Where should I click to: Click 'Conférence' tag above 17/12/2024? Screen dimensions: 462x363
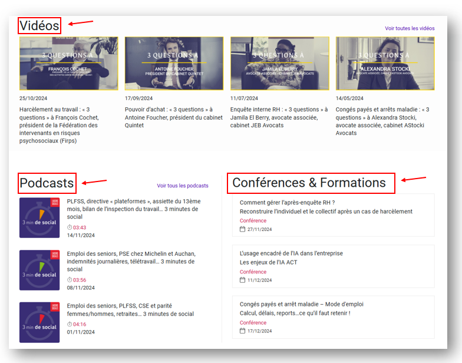point(253,323)
